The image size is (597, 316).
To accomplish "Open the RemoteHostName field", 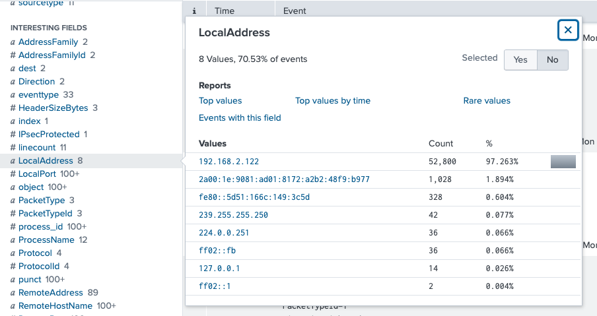I will 55,305.
